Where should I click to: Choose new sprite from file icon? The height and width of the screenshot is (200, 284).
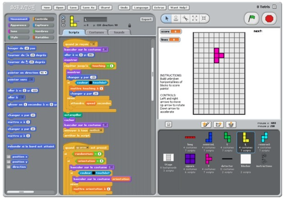coord(218,124)
